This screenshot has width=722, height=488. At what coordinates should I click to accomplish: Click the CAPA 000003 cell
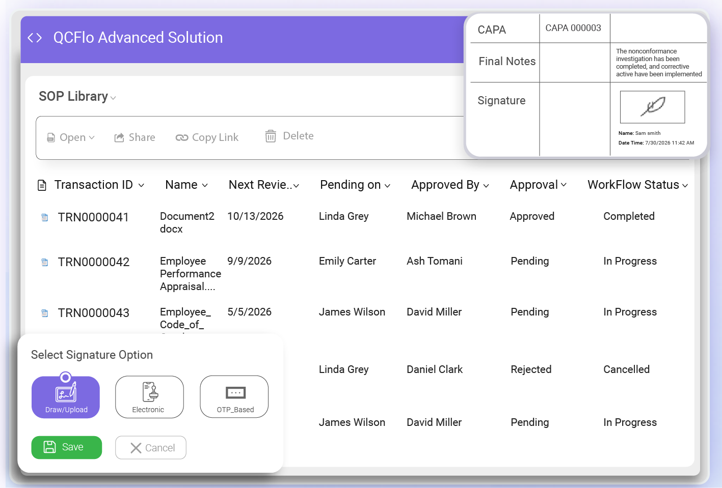[573, 28]
